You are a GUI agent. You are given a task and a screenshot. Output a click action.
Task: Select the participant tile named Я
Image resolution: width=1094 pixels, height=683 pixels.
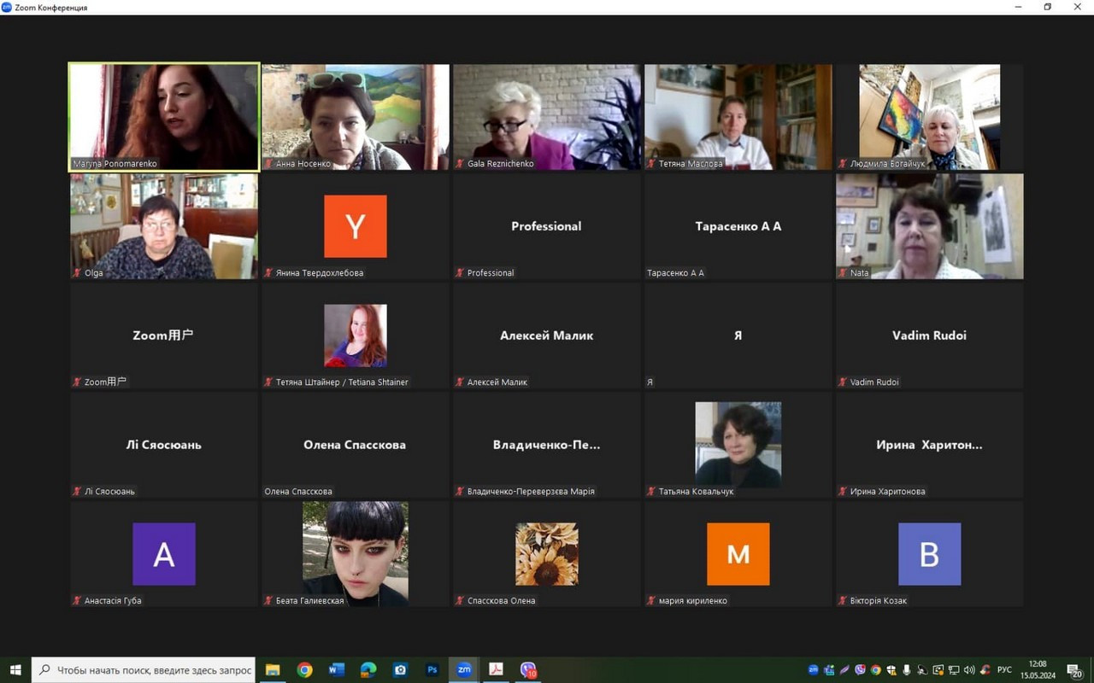coord(738,336)
